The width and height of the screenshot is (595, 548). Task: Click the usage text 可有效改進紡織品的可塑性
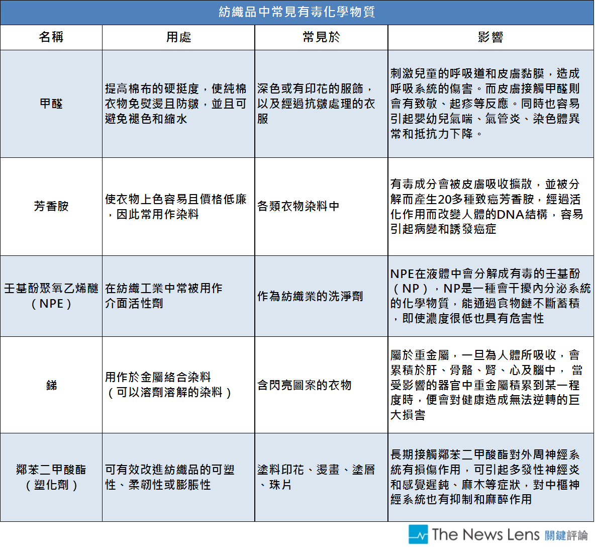pyautogui.click(x=170, y=477)
